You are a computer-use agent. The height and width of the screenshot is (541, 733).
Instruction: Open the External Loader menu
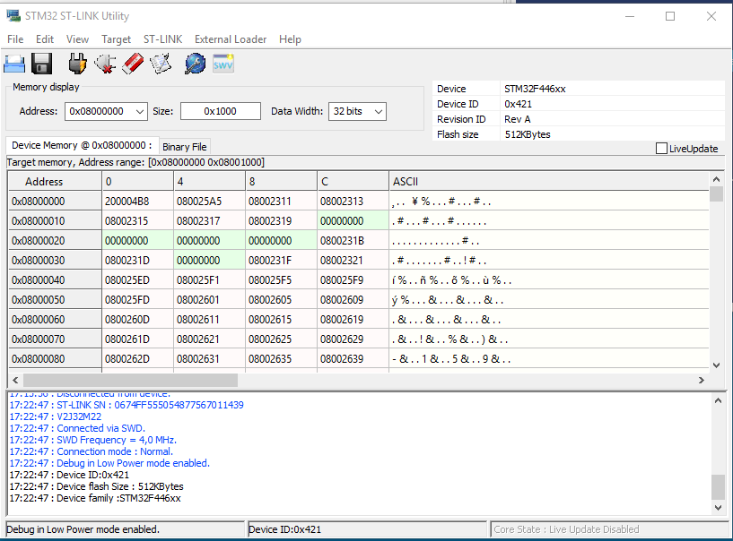231,39
